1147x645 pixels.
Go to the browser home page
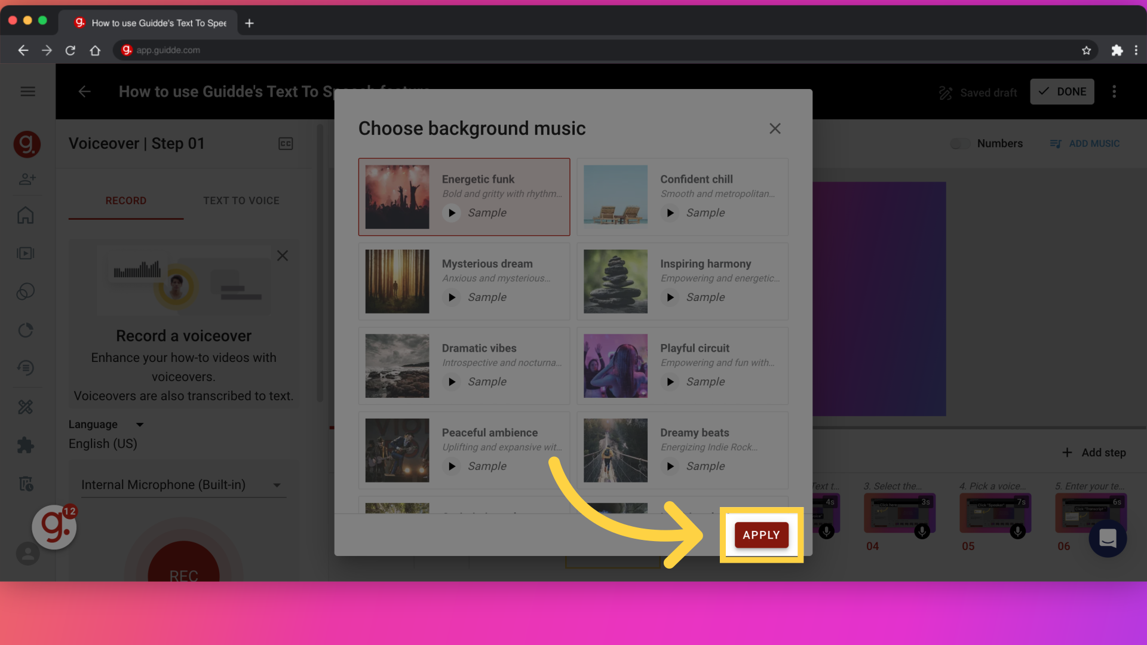click(x=95, y=50)
